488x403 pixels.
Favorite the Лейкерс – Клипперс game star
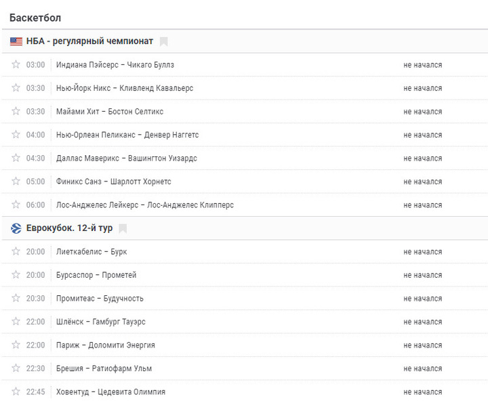click(x=16, y=205)
